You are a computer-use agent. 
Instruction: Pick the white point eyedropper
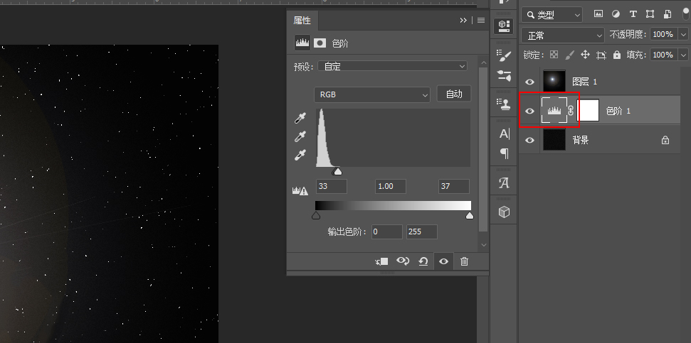click(x=300, y=156)
